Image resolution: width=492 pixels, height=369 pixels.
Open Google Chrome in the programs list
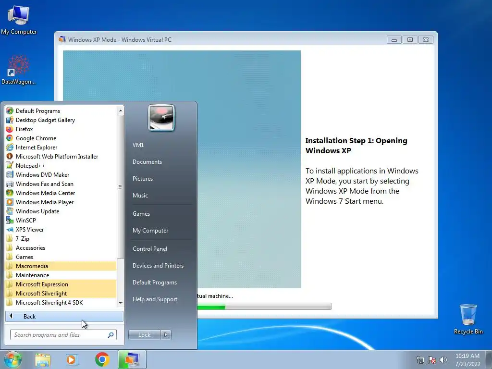[x=61, y=138]
